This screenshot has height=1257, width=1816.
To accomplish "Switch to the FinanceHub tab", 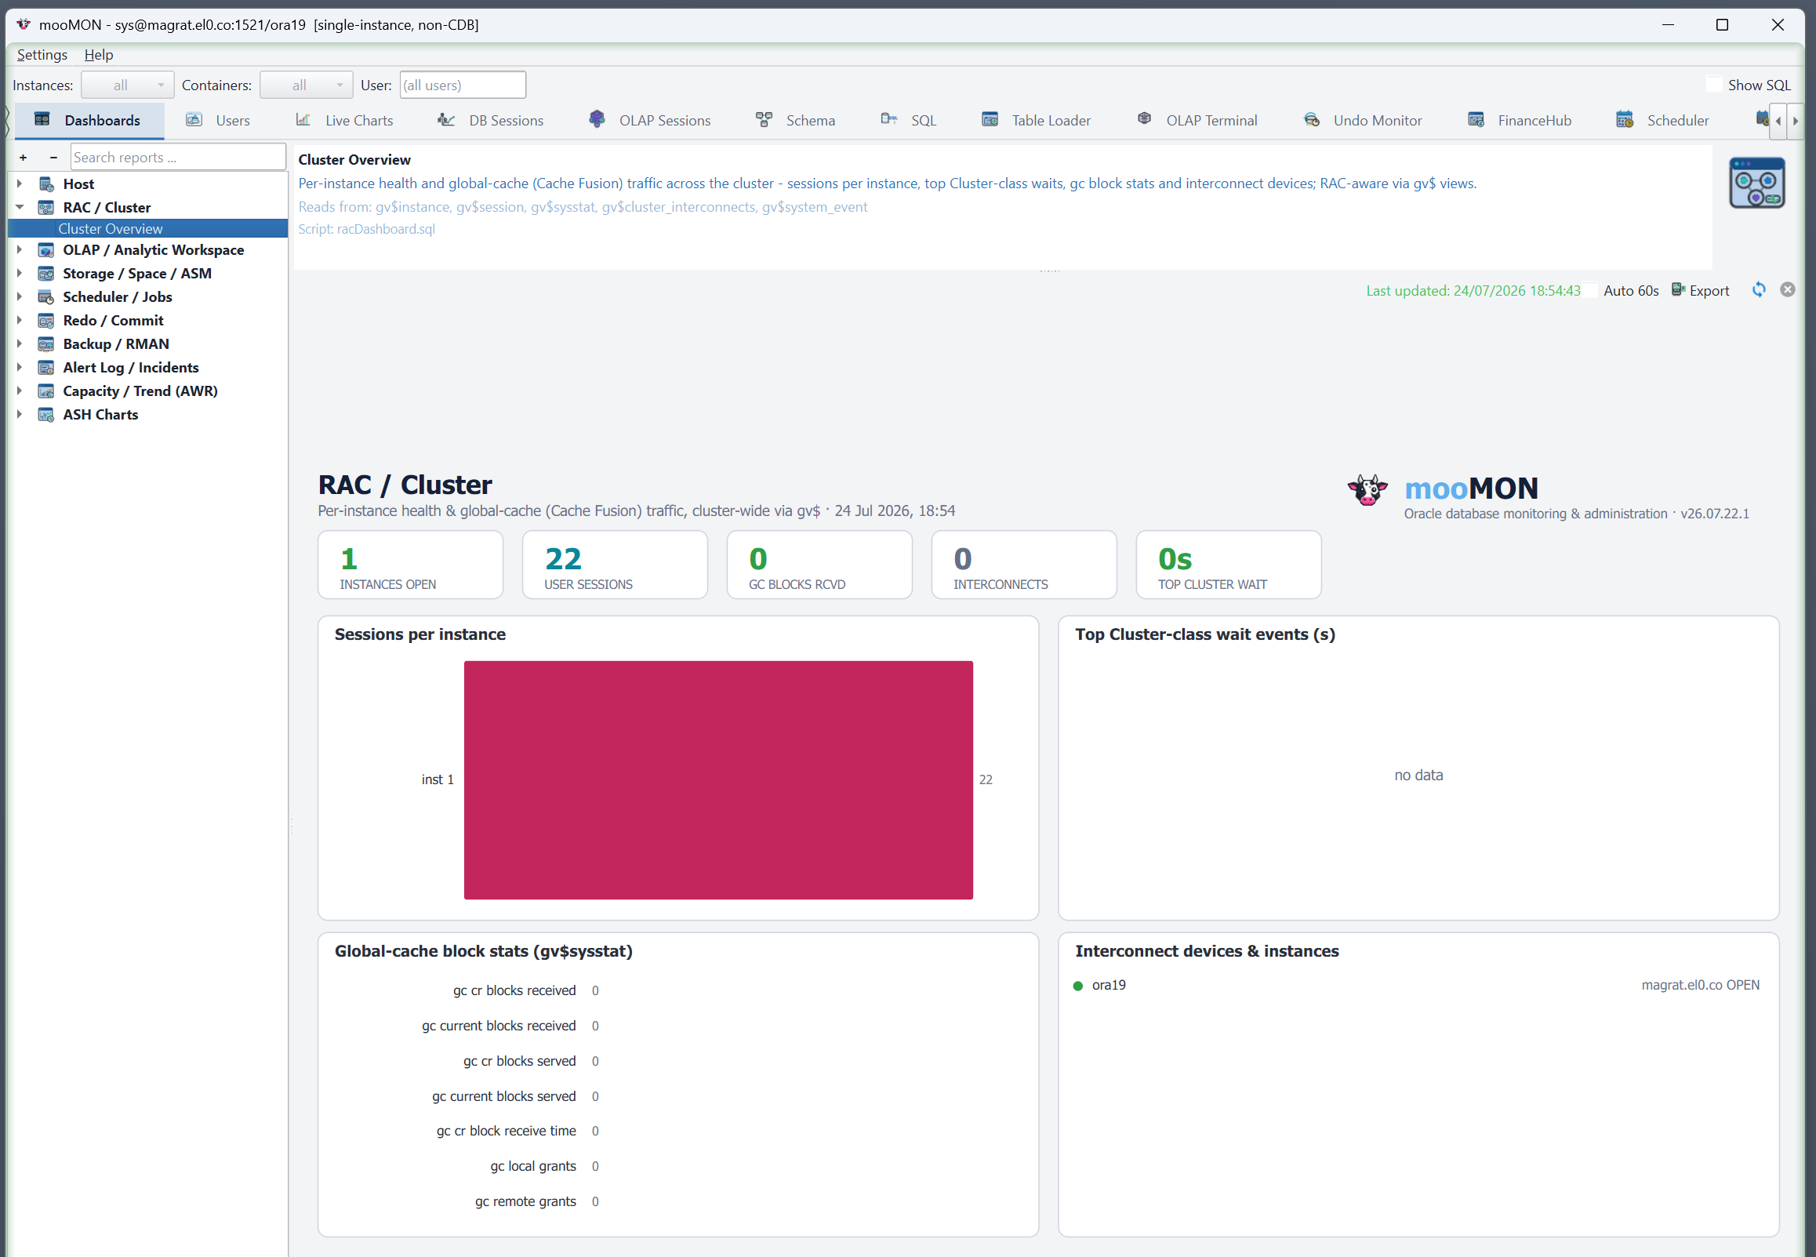I will (1520, 121).
